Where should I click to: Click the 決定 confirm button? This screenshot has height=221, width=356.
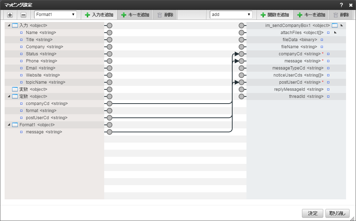pyautogui.click(x=312, y=213)
